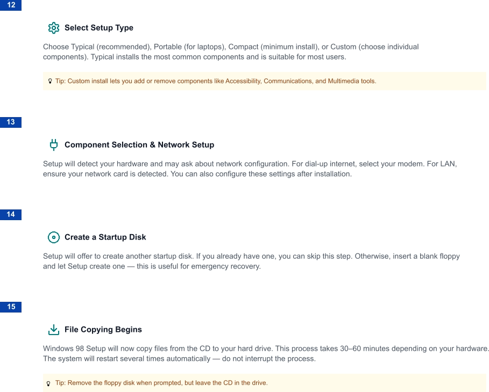The height and width of the screenshot is (392, 489).
Task: Select the step 12 number badge
Action: point(11,5)
